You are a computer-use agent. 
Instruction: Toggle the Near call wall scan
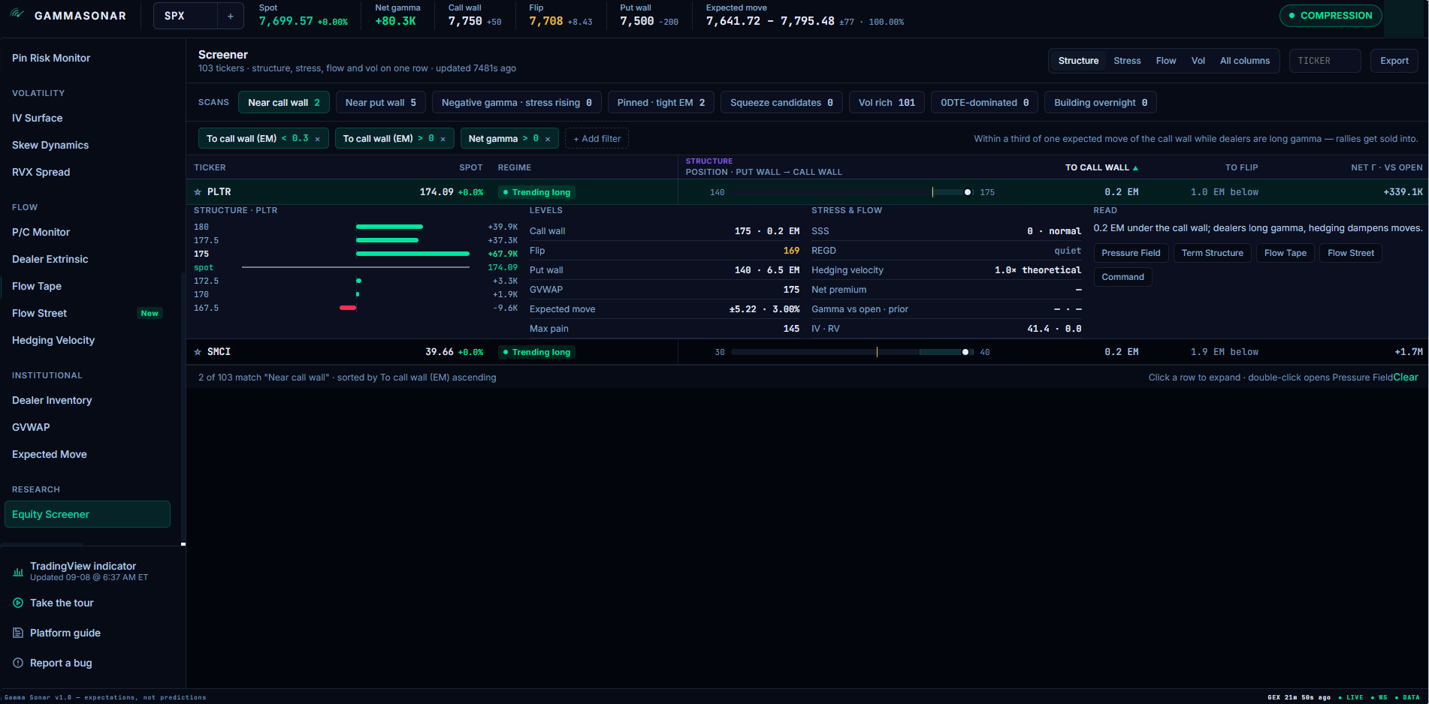[x=284, y=103]
